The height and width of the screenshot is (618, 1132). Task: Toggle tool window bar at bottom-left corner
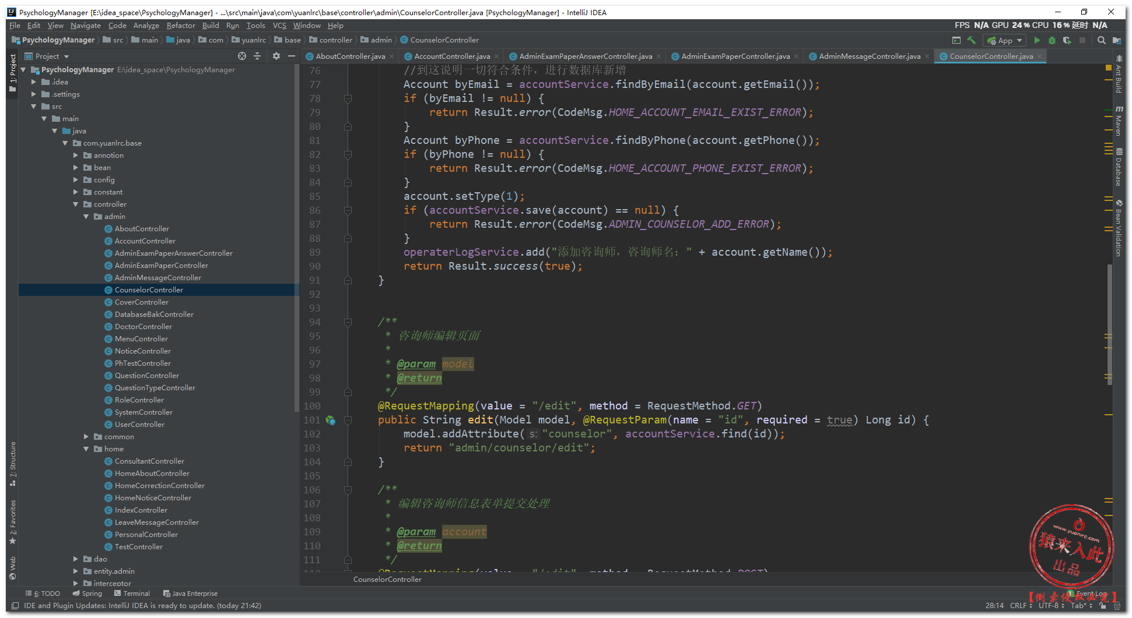pyautogui.click(x=16, y=606)
